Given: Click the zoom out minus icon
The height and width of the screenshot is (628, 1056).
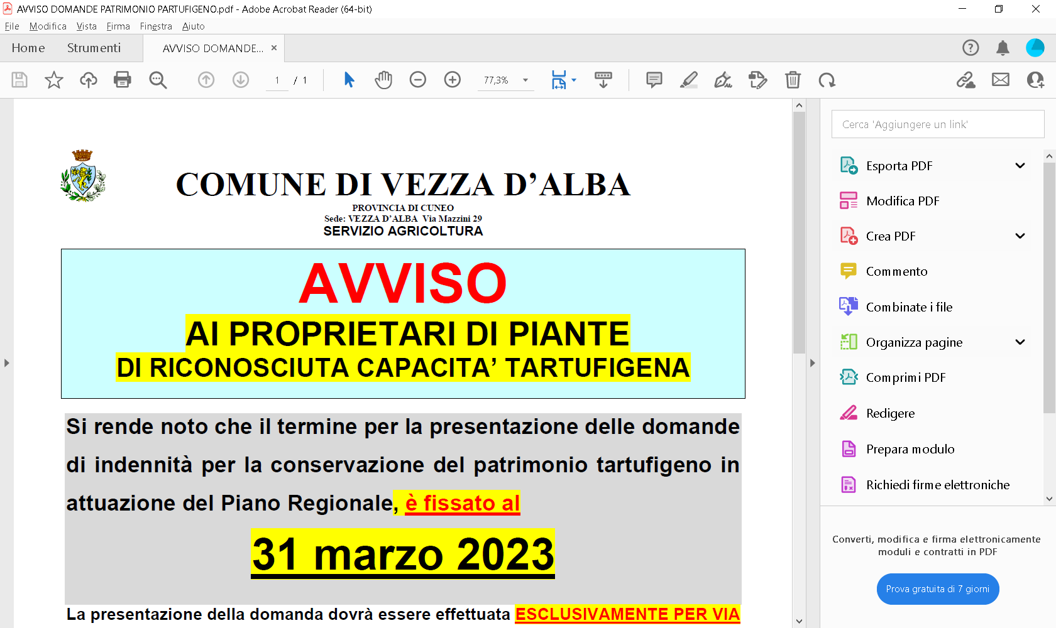Looking at the screenshot, I should (x=418, y=80).
